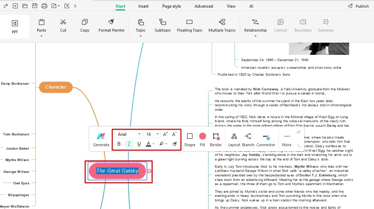374x209 pixels.
Task: Change the topic Border
Action: [x=216, y=140]
